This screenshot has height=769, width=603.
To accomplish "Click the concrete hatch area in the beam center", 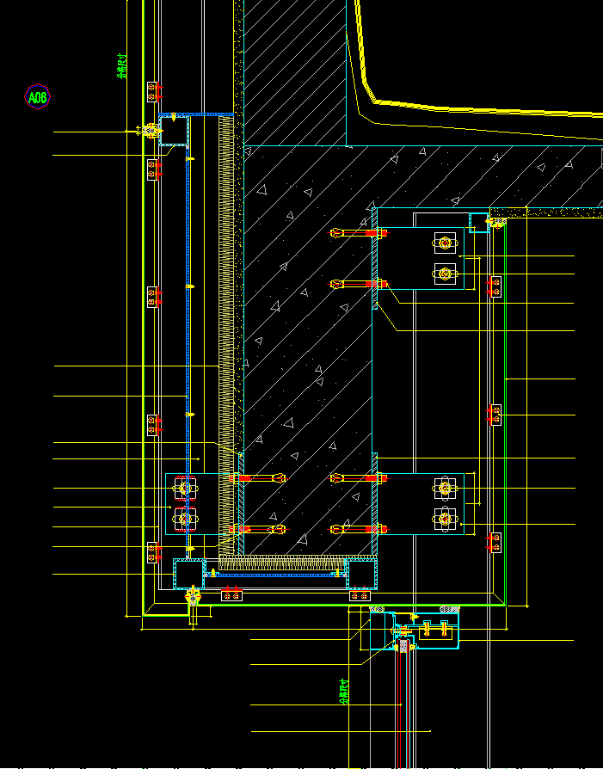I will [308, 343].
